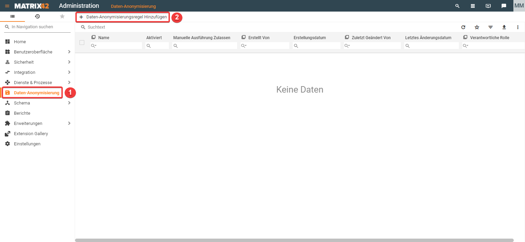Switch to the navigation list tab
Image resolution: width=525 pixels, height=242 pixels.
(x=12, y=16)
